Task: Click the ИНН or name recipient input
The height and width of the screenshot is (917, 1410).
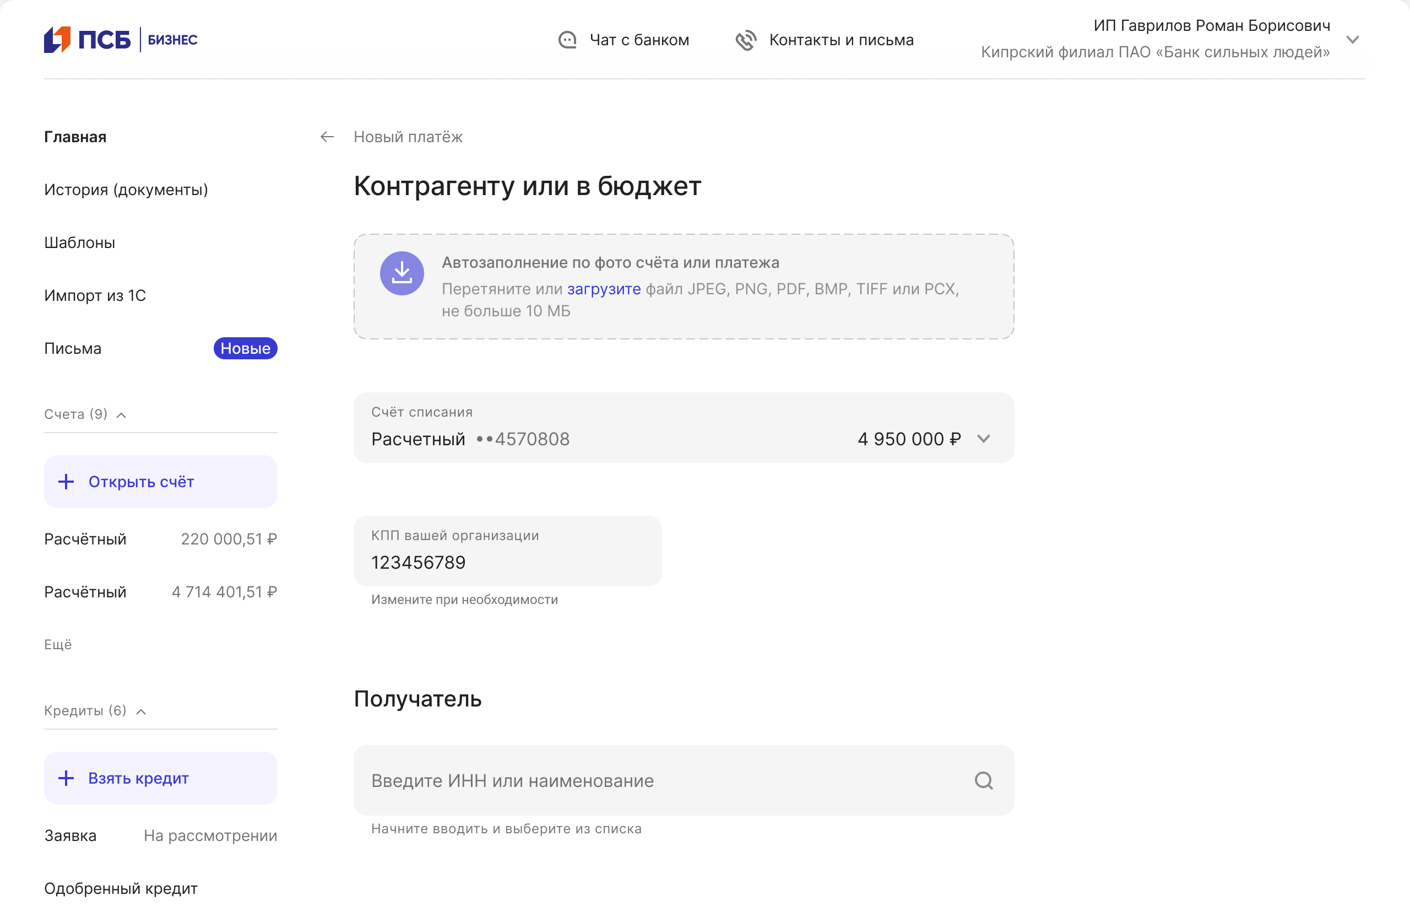Action: [x=664, y=781]
